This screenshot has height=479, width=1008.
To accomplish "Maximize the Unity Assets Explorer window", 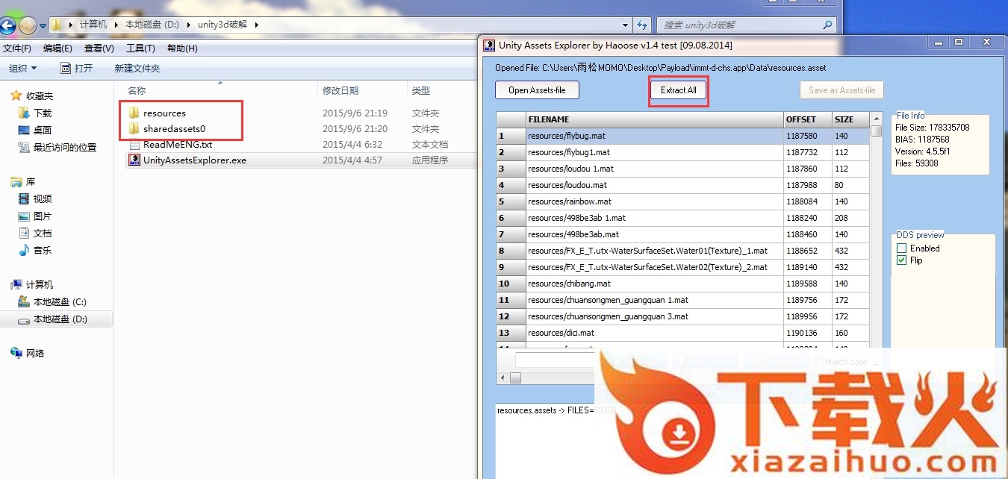I will [x=958, y=42].
